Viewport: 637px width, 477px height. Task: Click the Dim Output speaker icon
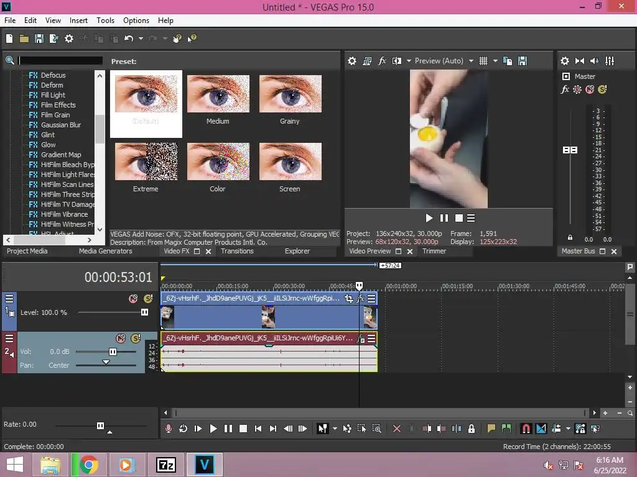[x=594, y=61]
